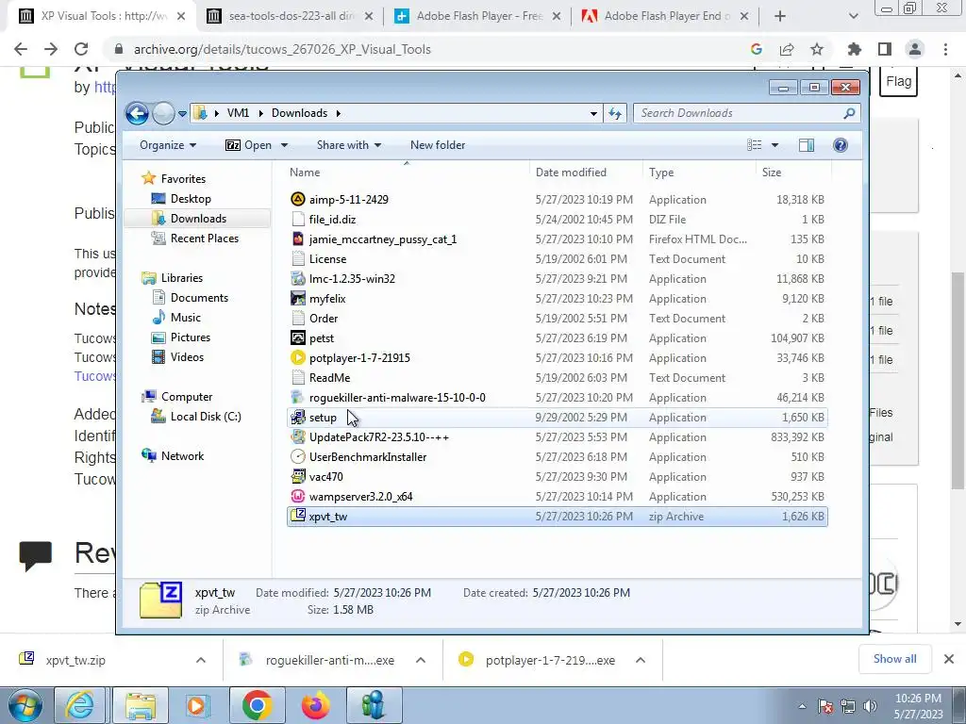Sort by the Type column header
Image resolution: width=966 pixels, height=724 pixels.
tap(699, 173)
